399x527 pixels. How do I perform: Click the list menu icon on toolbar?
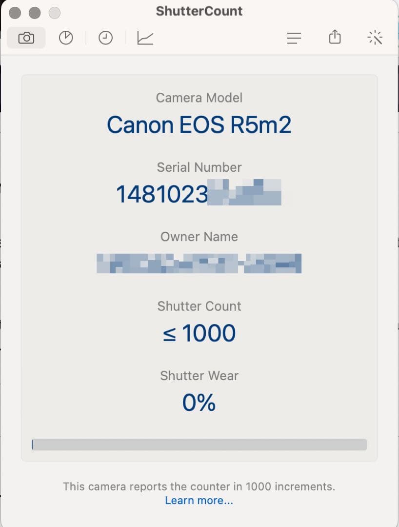(294, 38)
